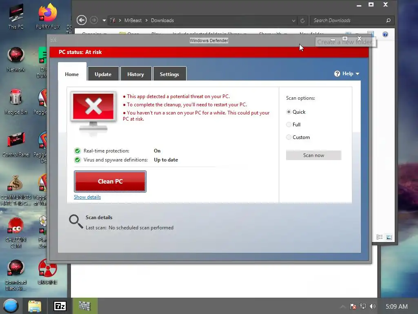The width and height of the screenshot is (418, 314).
Task: Click the Scan now button
Action: pyautogui.click(x=313, y=155)
